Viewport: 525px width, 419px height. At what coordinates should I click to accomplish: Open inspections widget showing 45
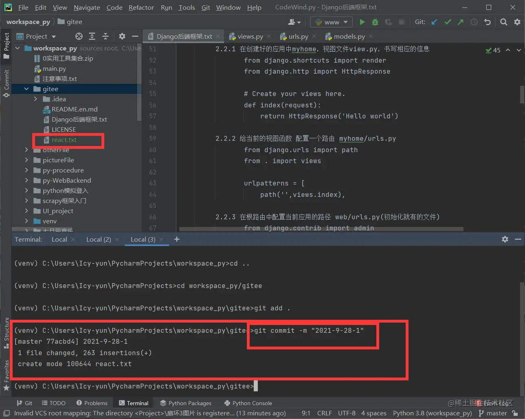pyautogui.click(x=493, y=50)
